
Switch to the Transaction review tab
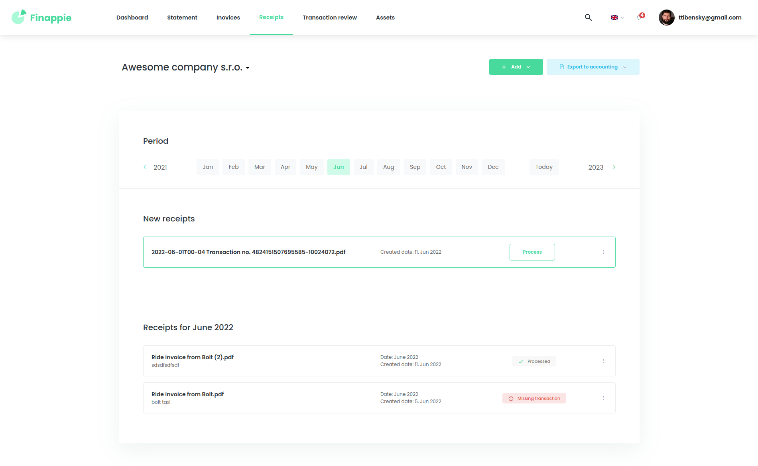(329, 18)
